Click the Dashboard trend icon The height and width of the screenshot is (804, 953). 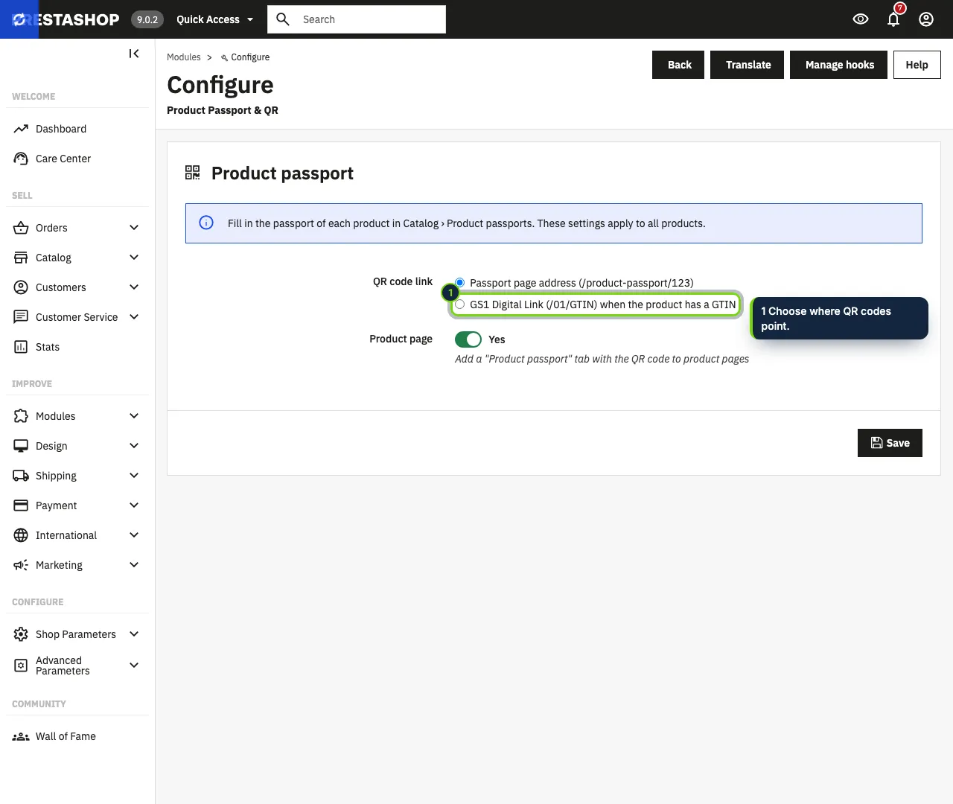tap(21, 129)
